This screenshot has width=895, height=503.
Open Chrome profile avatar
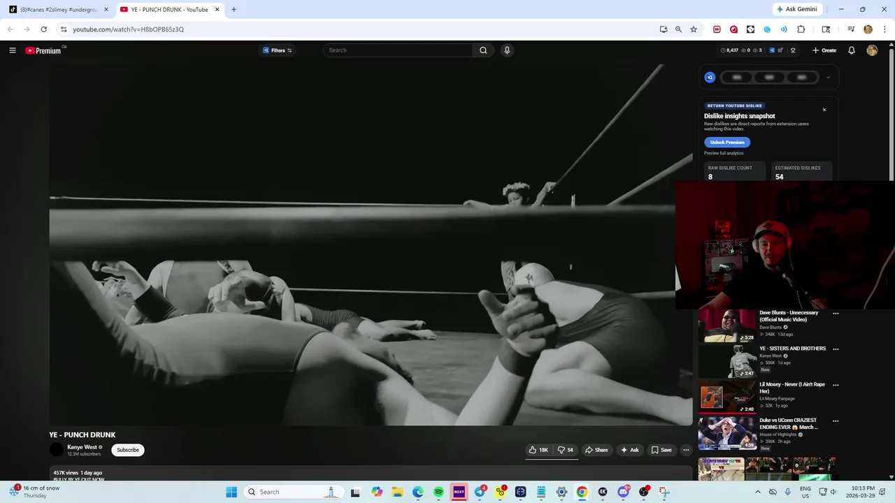tap(868, 29)
